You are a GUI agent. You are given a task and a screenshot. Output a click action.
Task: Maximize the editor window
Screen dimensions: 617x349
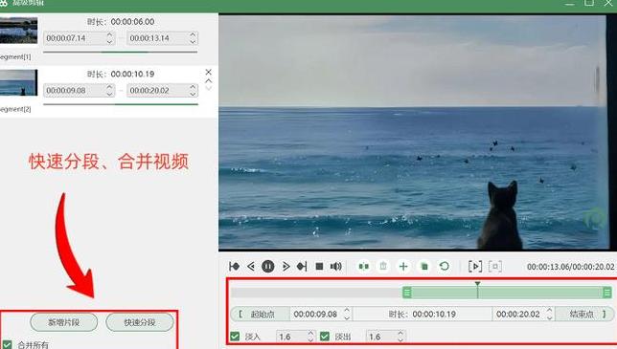point(588,2)
